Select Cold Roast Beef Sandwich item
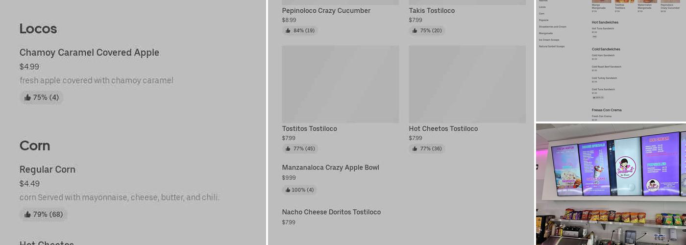 pyautogui.click(x=606, y=67)
